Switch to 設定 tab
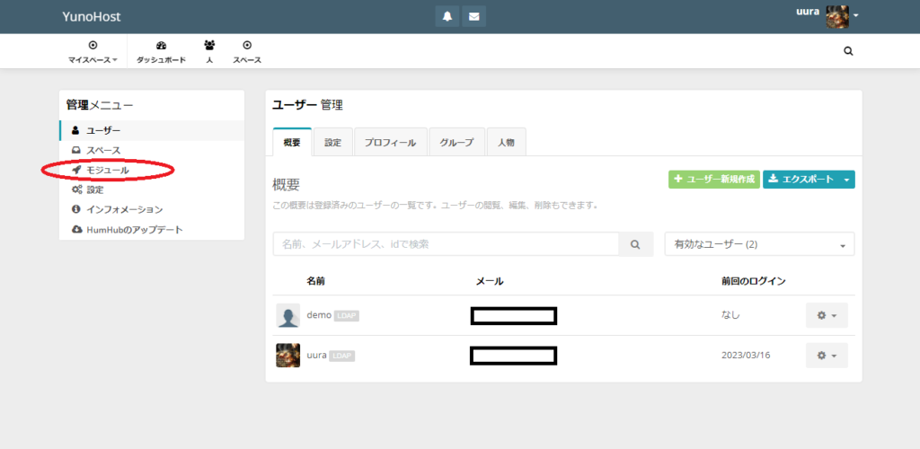 [332, 142]
